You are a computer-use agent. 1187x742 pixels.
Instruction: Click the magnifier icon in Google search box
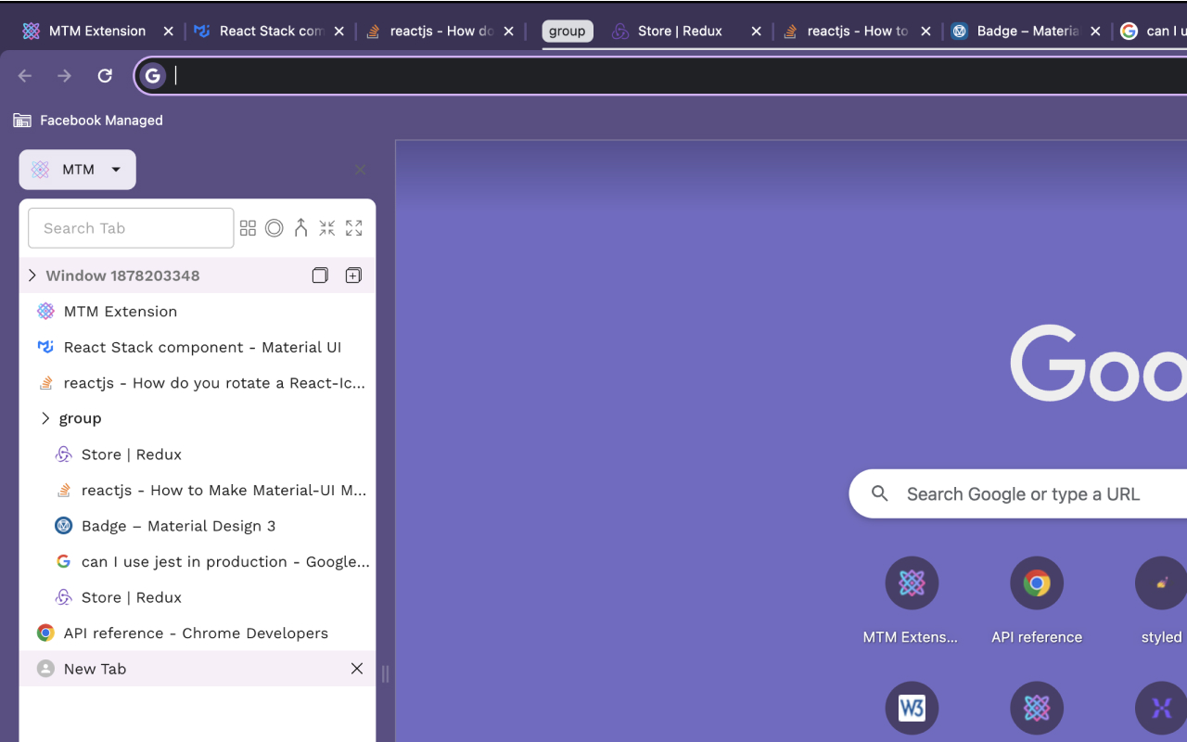(880, 494)
